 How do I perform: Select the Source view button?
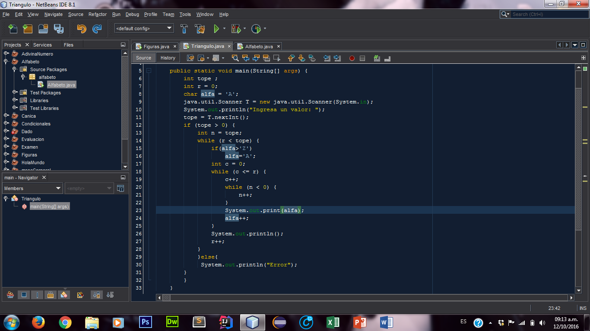[x=144, y=58]
